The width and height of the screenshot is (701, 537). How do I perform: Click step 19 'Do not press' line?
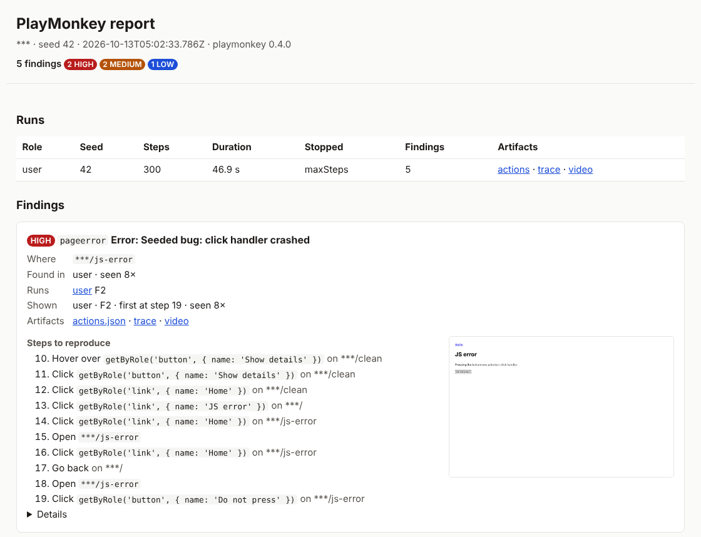coord(200,499)
